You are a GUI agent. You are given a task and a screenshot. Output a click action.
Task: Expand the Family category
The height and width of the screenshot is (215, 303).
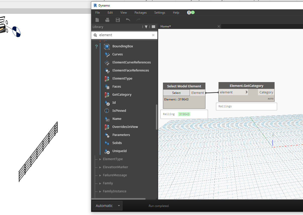100,183
